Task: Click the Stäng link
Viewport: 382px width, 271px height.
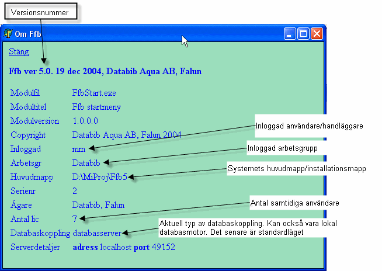Action: (x=19, y=51)
